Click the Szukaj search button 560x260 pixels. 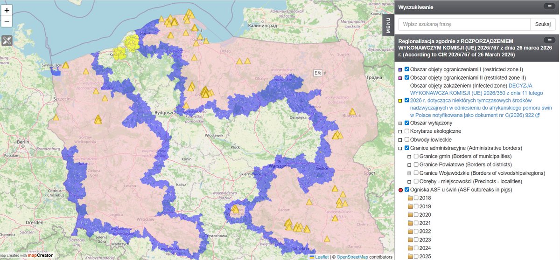tap(543, 24)
